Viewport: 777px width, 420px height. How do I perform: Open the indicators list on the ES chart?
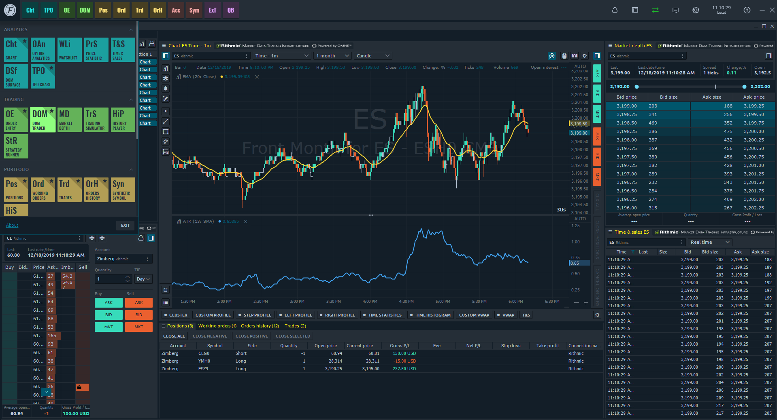[x=166, y=69]
